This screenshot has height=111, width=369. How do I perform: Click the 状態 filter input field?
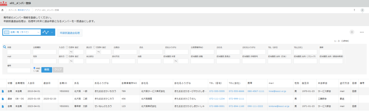[19, 52]
